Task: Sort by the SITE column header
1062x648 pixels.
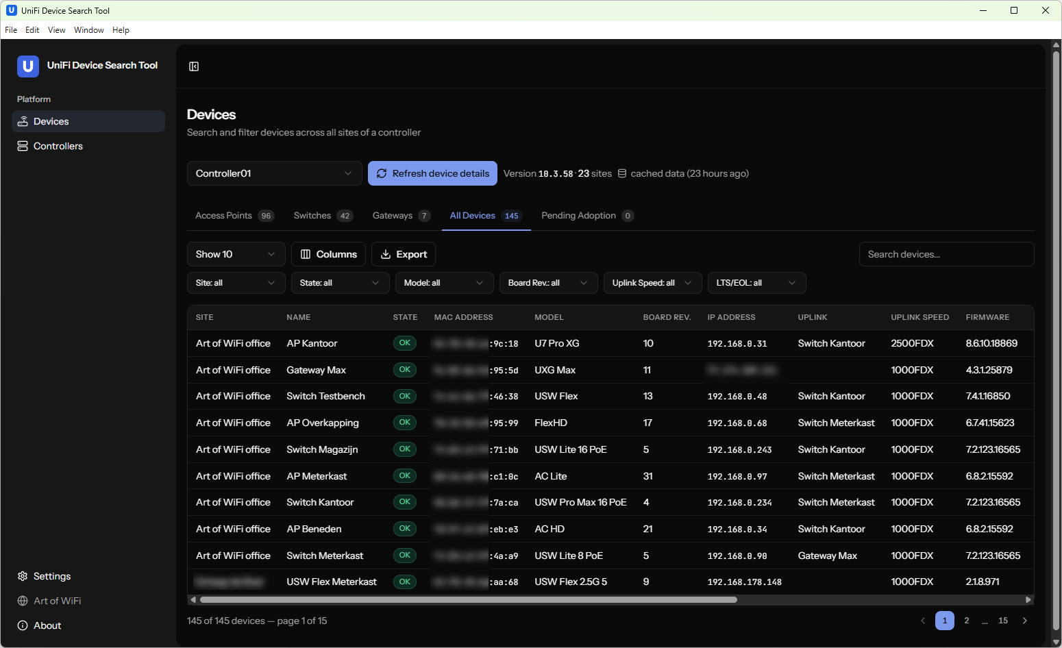Action: click(204, 317)
